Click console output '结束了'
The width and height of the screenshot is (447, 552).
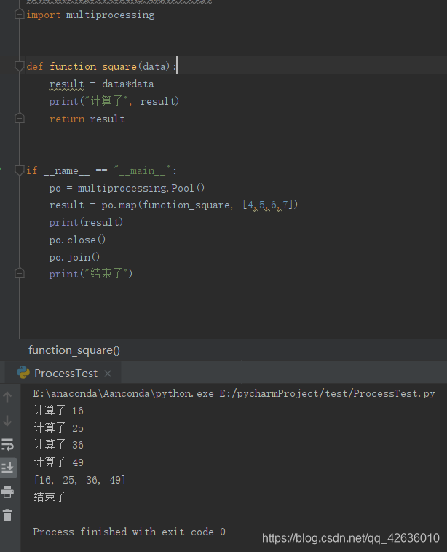click(50, 497)
